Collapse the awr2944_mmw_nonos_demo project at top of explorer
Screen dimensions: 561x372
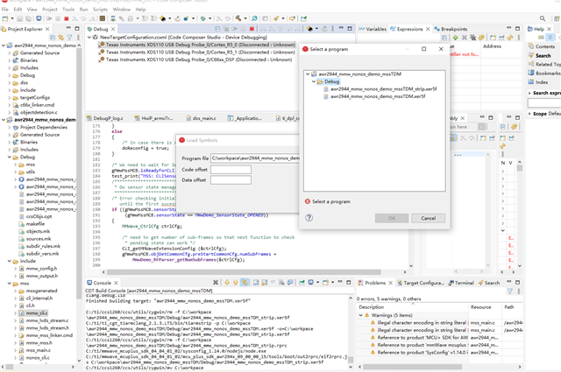[4, 46]
